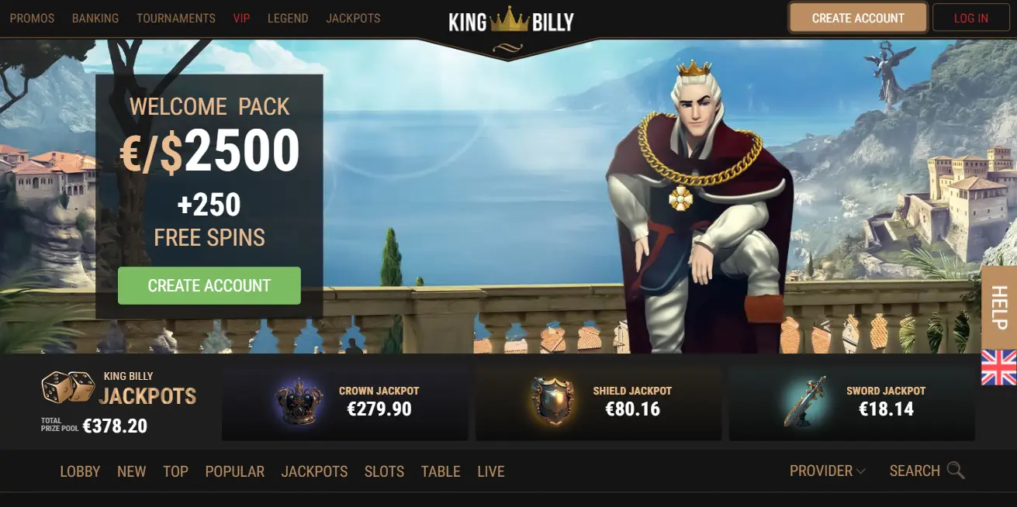Select the Sword Jackpot sword icon

(x=806, y=402)
